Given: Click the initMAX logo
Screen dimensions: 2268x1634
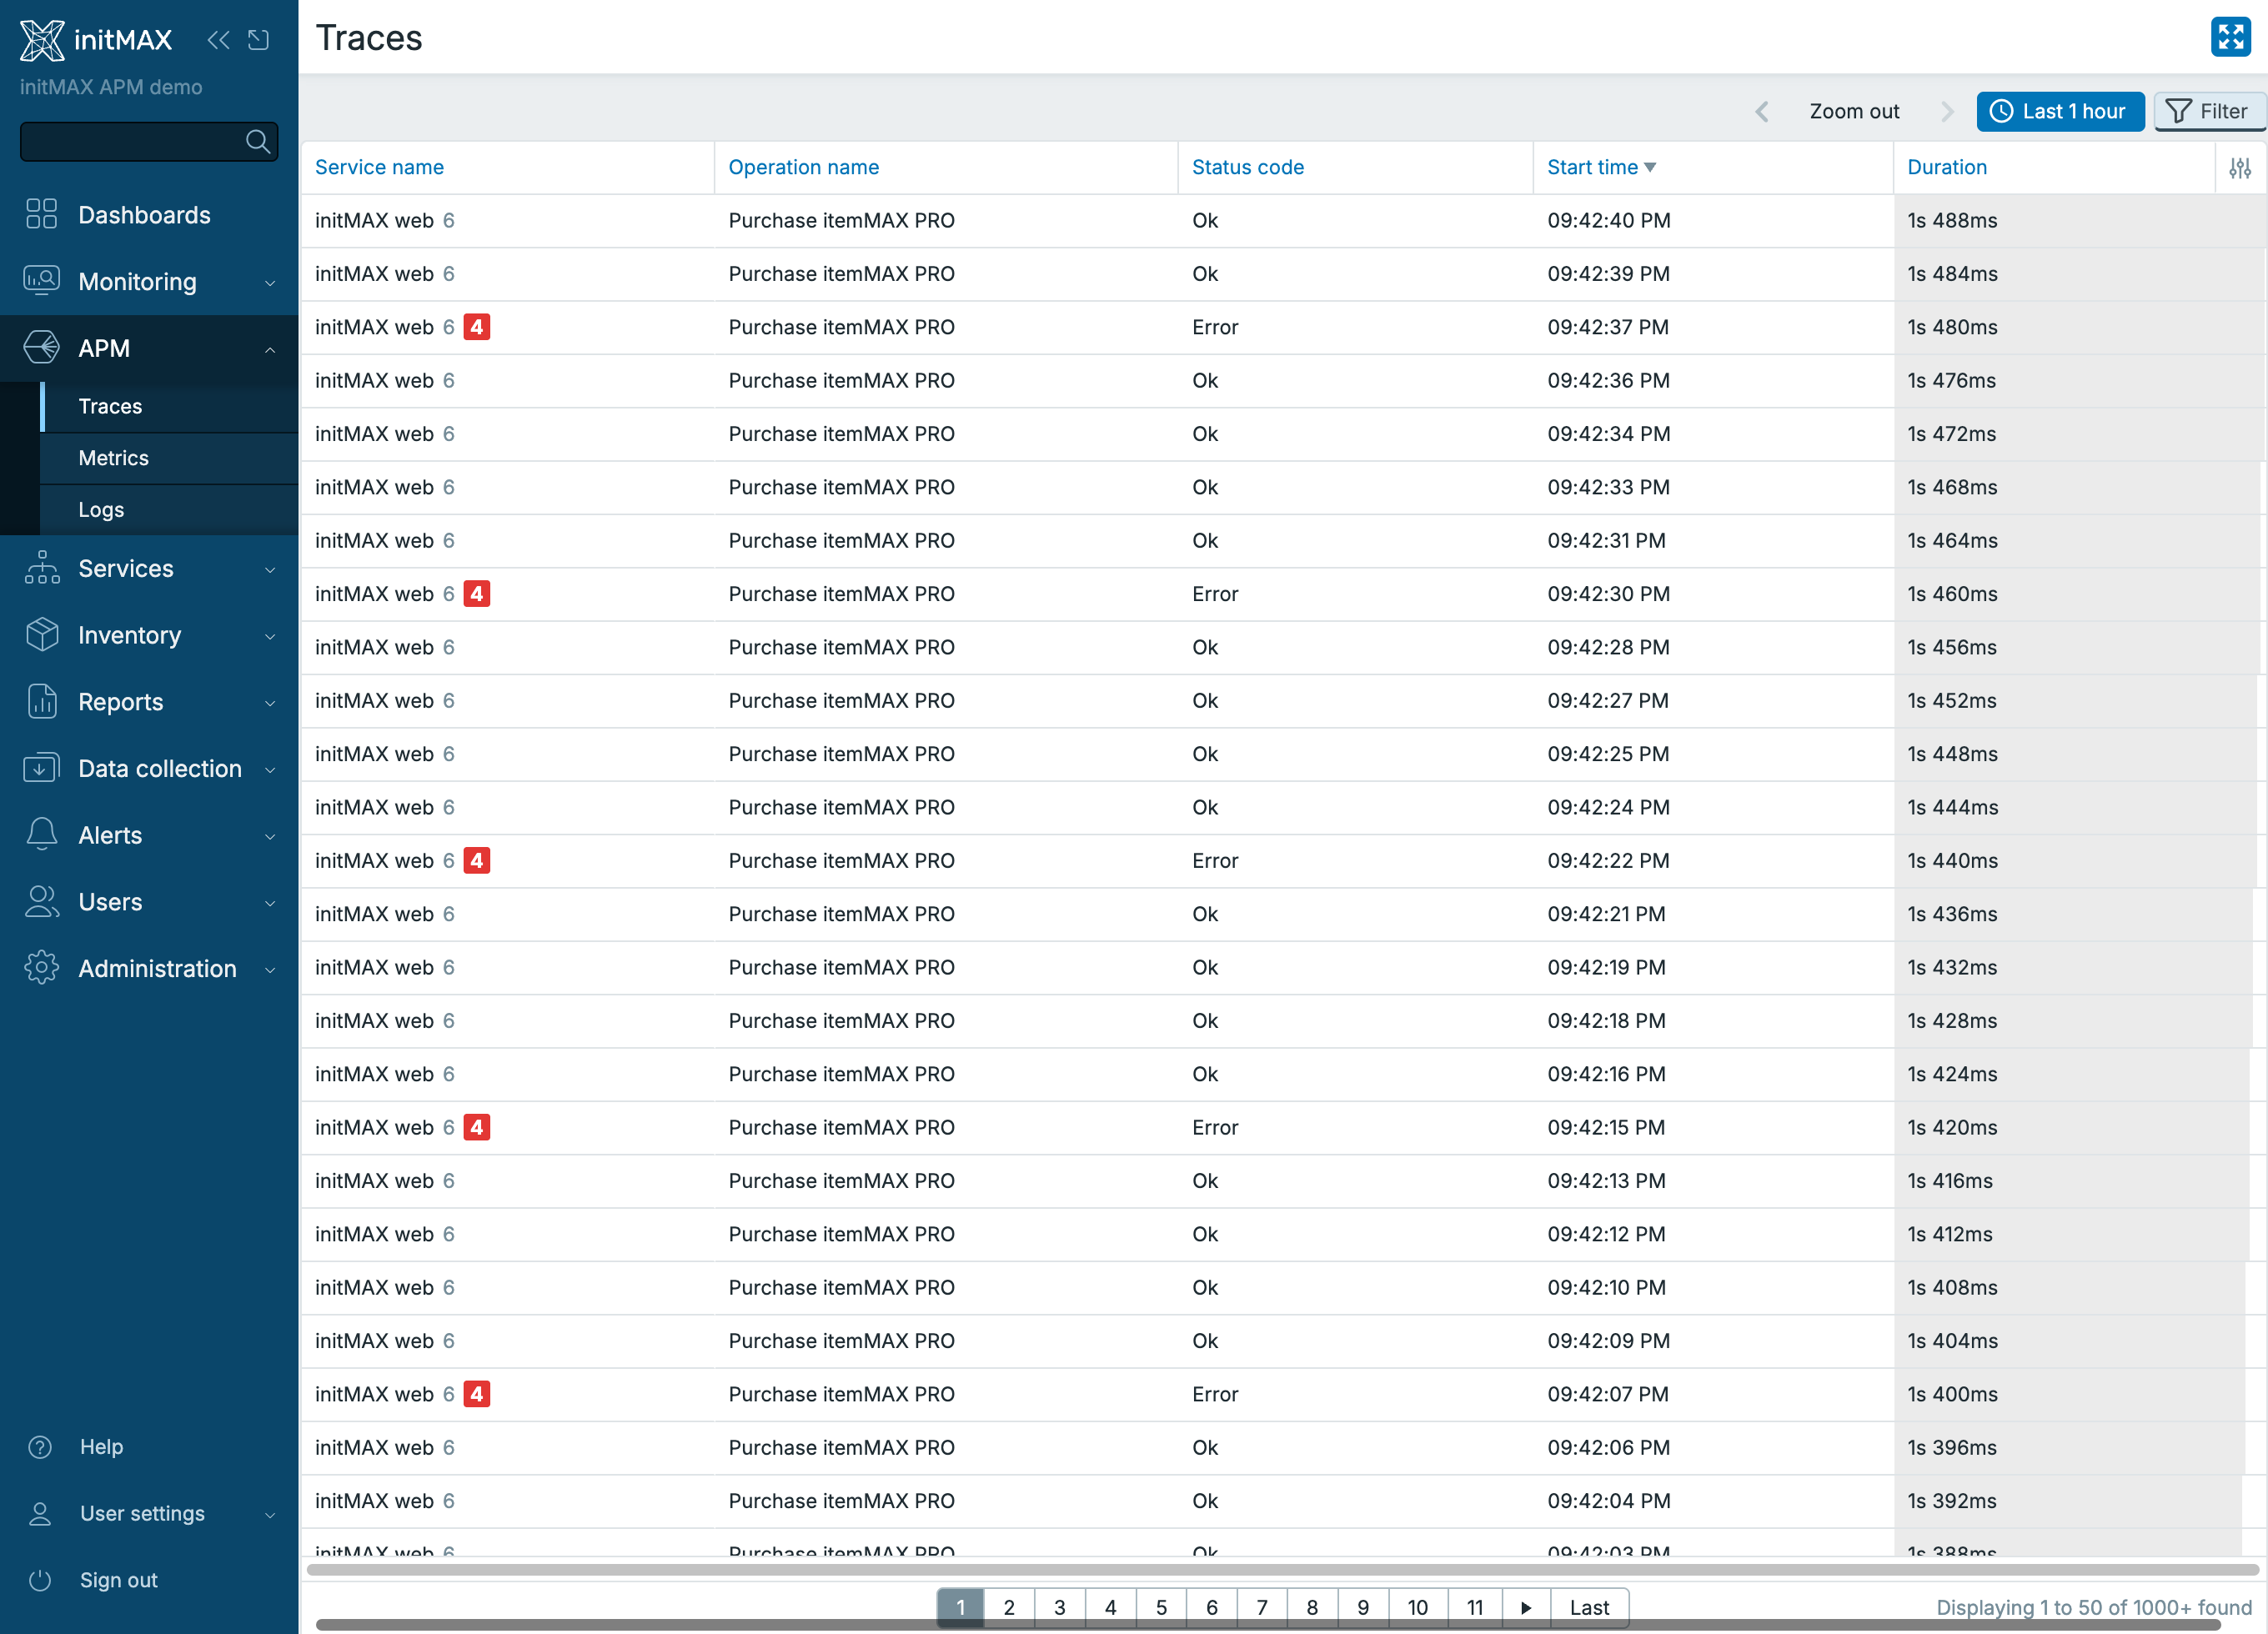Looking at the screenshot, I should coord(96,40).
